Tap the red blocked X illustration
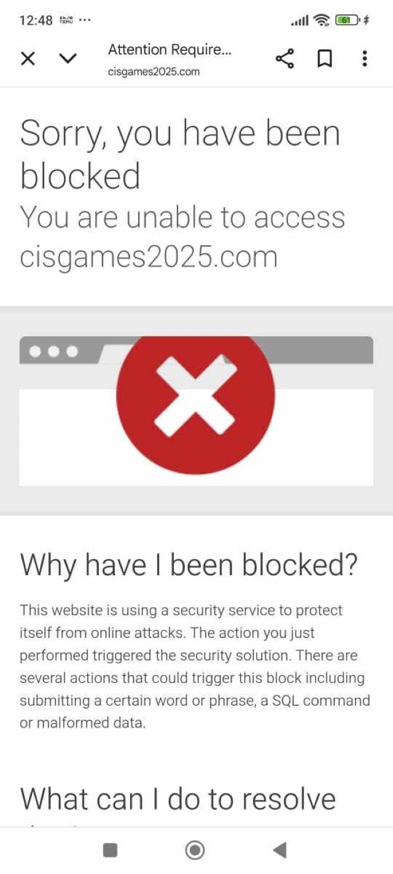 click(195, 396)
